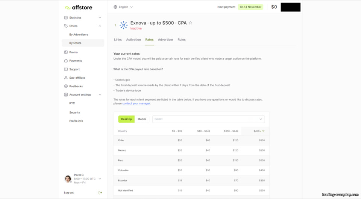This screenshot has height=199, width=361.
Task: Click the Offers tag icon
Action: coord(66,26)
